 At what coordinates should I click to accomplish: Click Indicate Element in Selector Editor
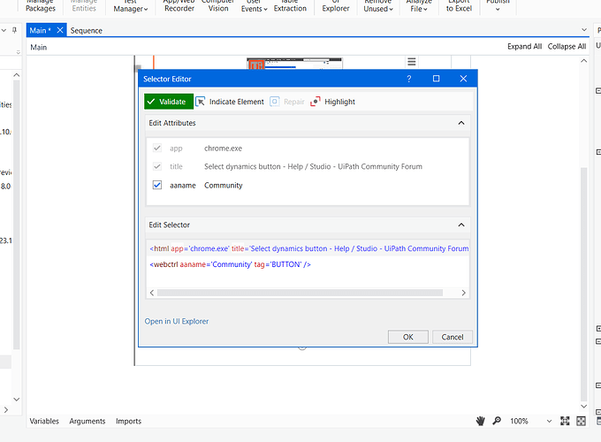230,102
